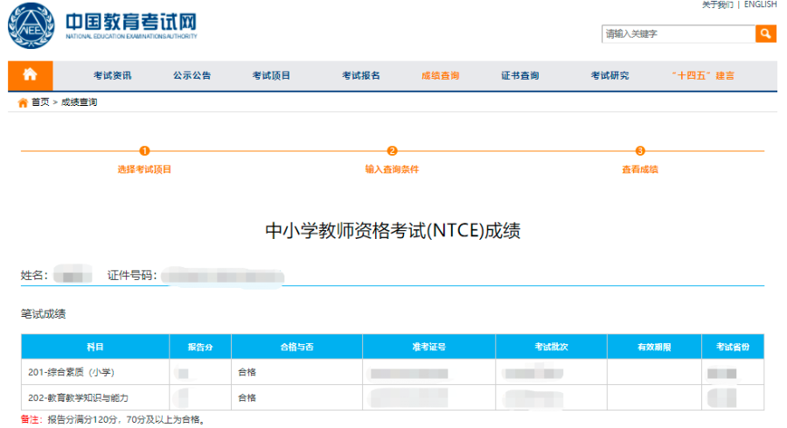
Task: Click the 笔试成绩 section label
Action: [43, 314]
